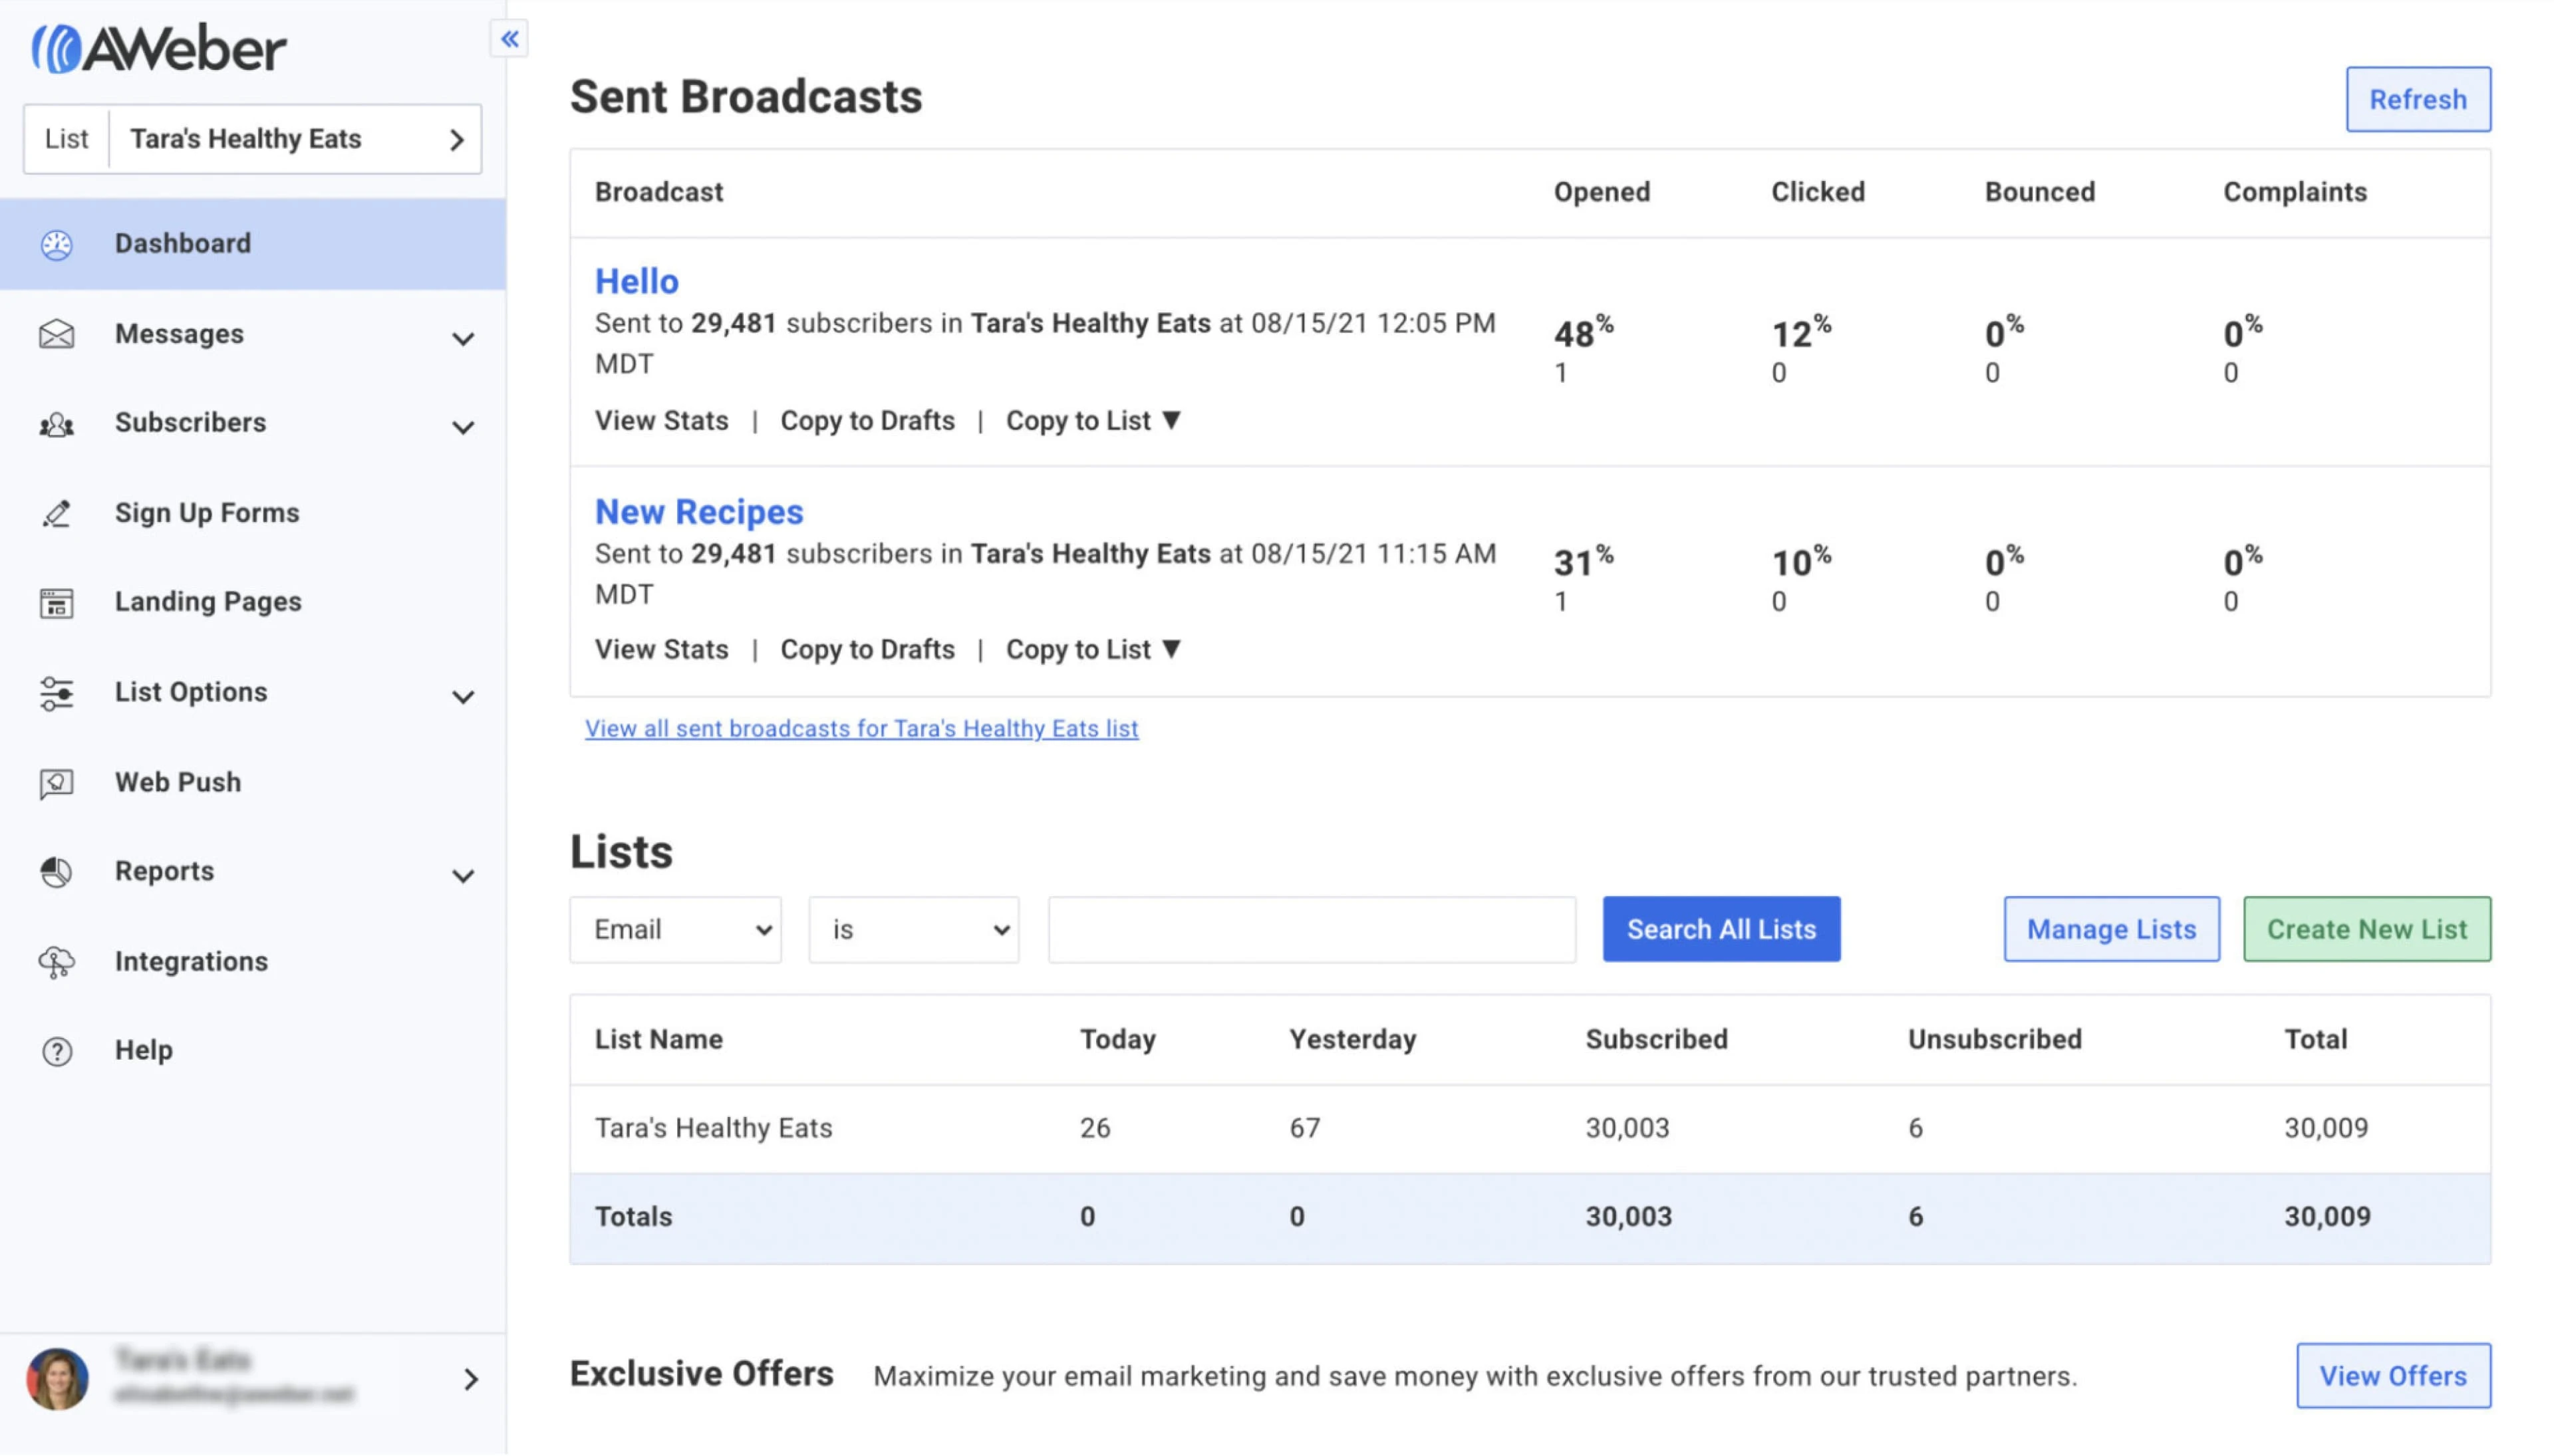Open the Email search field dropdown

coord(675,930)
